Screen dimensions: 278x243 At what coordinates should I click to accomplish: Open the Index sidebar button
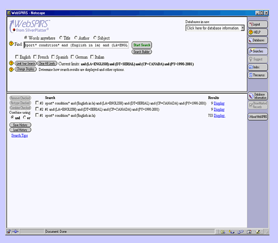pos(258,67)
